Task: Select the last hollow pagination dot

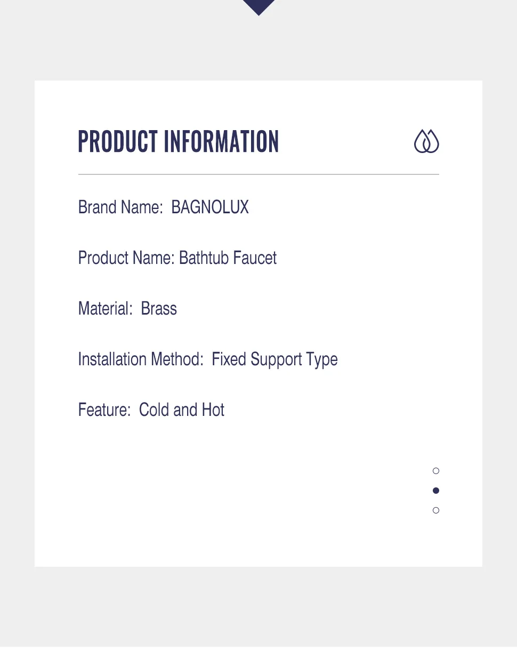Action: 436,510
